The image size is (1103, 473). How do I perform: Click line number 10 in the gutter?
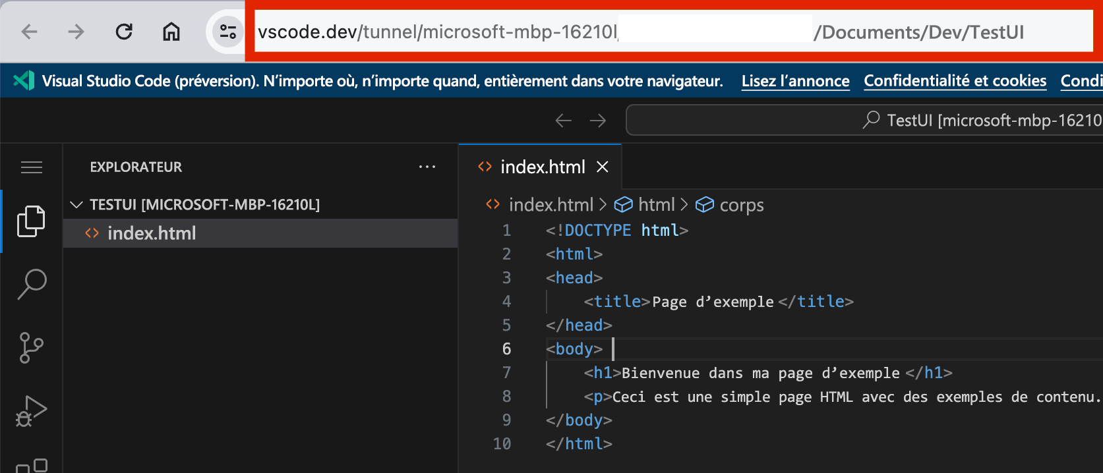[502, 443]
